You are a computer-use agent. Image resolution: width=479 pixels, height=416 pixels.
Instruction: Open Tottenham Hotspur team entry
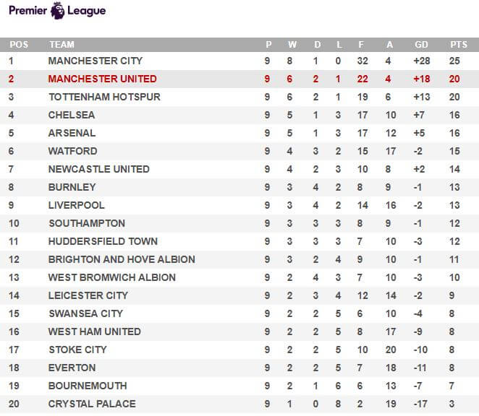pyautogui.click(x=104, y=97)
